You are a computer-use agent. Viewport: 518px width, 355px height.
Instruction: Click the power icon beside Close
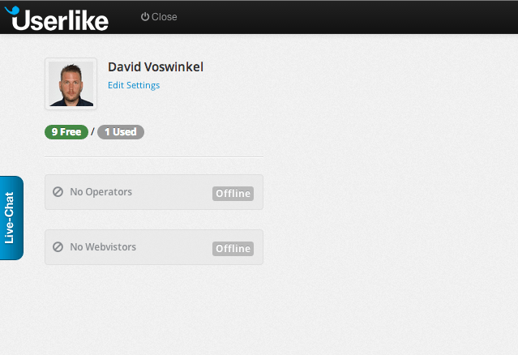pos(145,17)
